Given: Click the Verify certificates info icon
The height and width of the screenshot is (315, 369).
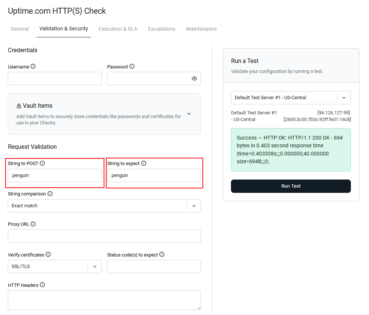Looking at the screenshot, I should [48, 255].
